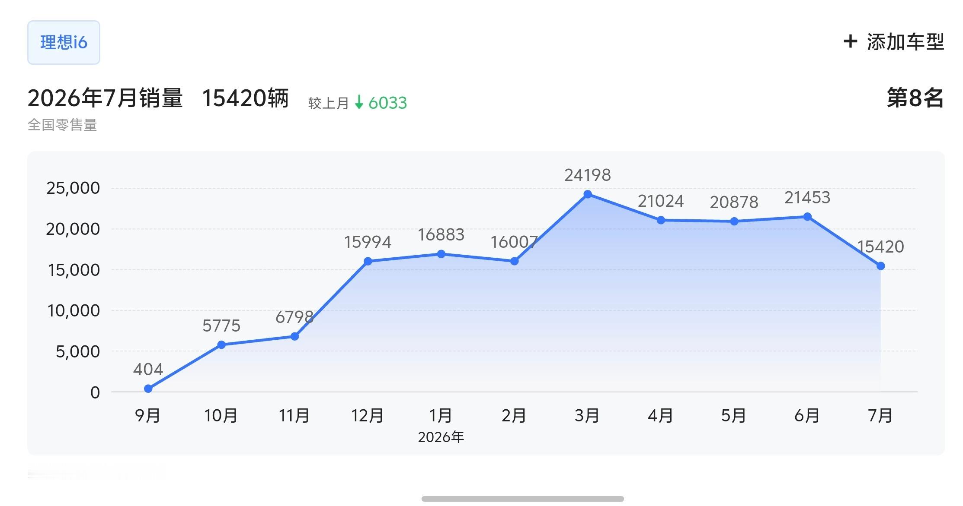This screenshot has height=506, width=963.
Task: Click the 7月 x-axis label
Action: [880, 416]
